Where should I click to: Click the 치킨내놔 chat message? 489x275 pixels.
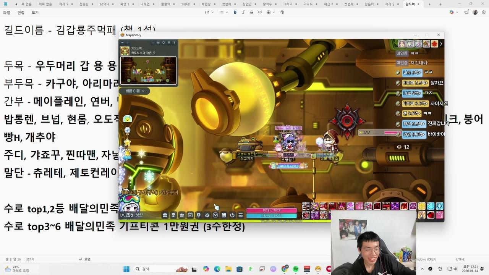pyautogui.click(x=419, y=63)
